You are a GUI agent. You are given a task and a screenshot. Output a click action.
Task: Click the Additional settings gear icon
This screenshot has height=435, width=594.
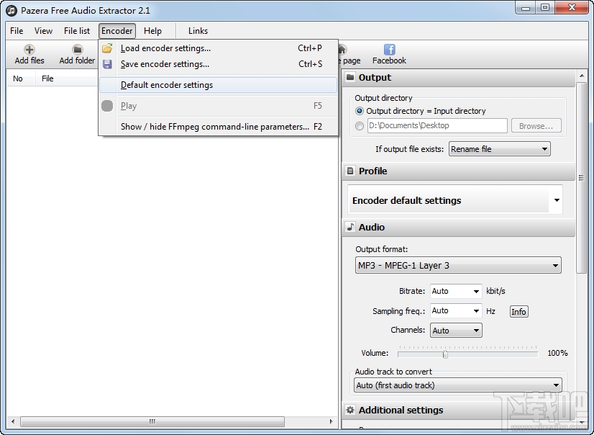tap(351, 410)
